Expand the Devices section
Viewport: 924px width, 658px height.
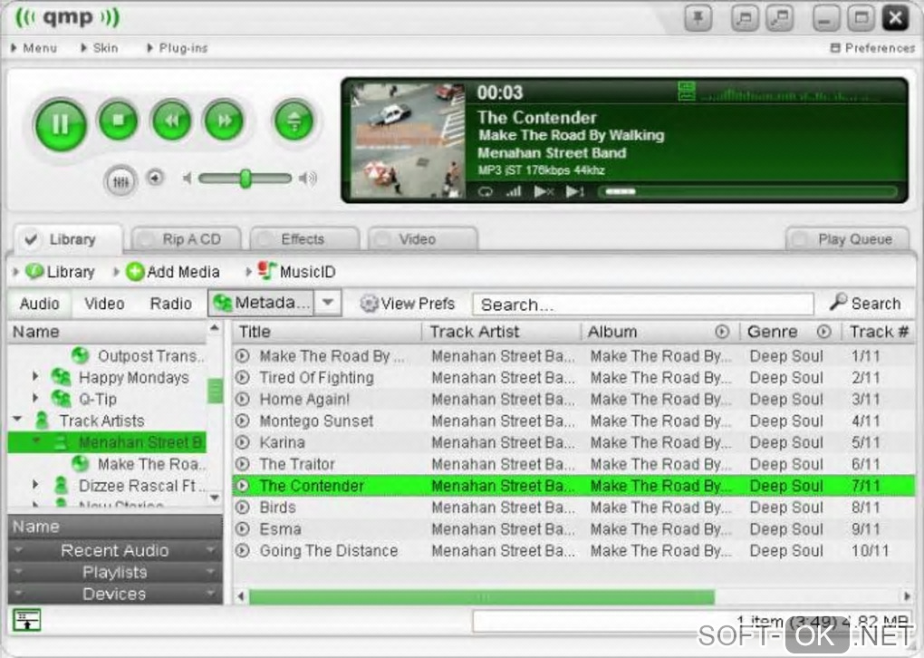115,594
